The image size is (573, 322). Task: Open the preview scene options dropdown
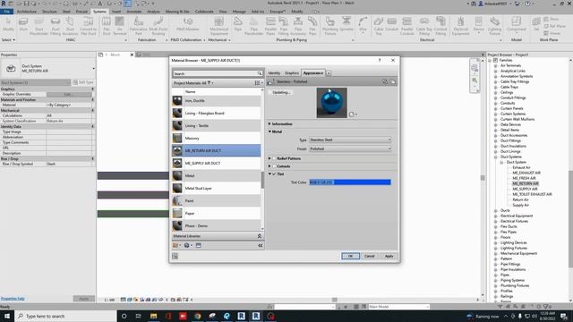tap(353, 114)
